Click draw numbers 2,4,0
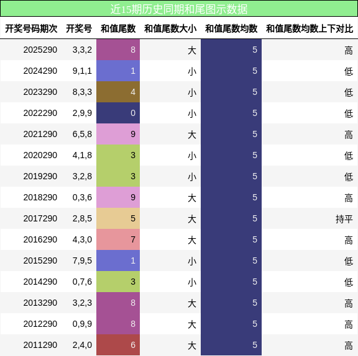The height and width of the screenshot is (356, 358). coord(82,345)
